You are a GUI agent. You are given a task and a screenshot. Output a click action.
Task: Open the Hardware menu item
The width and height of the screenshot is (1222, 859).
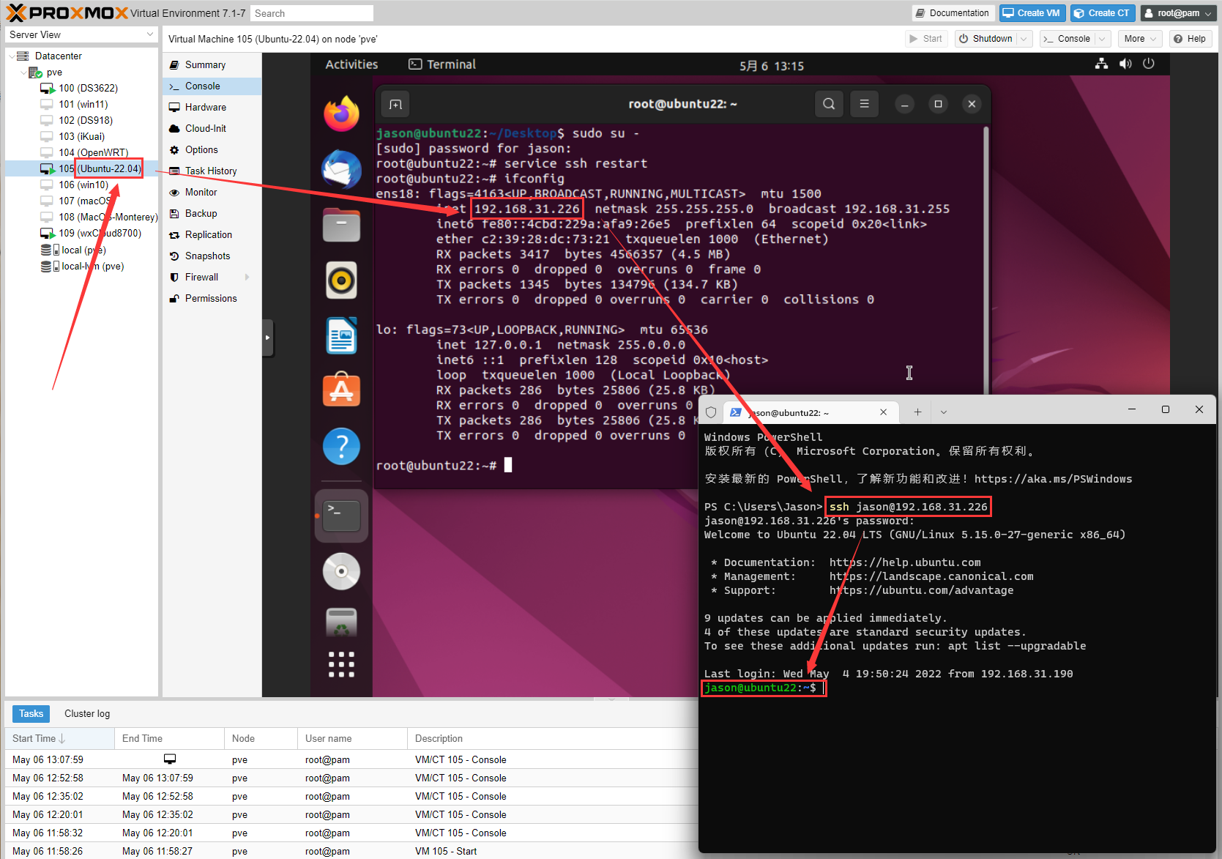(205, 107)
